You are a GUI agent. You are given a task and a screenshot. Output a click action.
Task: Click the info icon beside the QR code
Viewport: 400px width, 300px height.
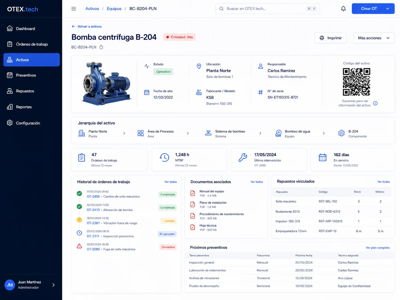pos(375,103)
